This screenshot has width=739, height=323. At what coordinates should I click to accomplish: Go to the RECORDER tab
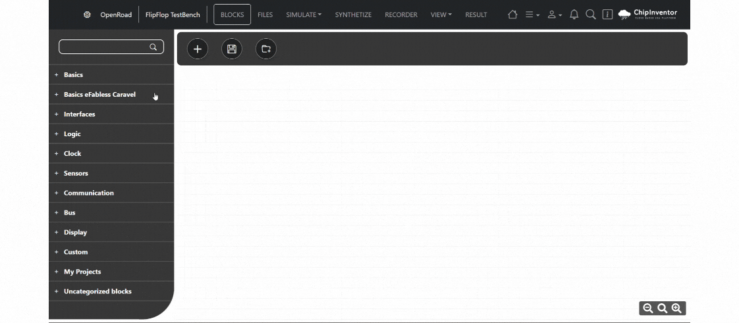tap(401, 14)
